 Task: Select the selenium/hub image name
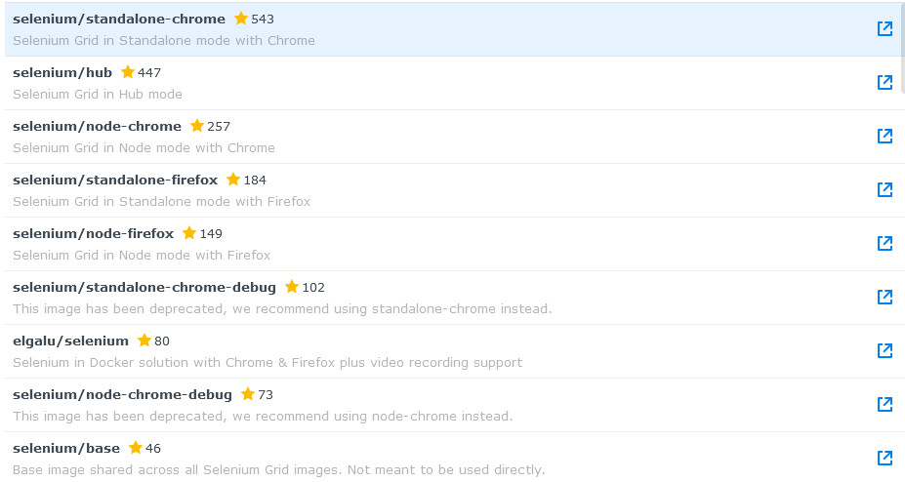62,72
